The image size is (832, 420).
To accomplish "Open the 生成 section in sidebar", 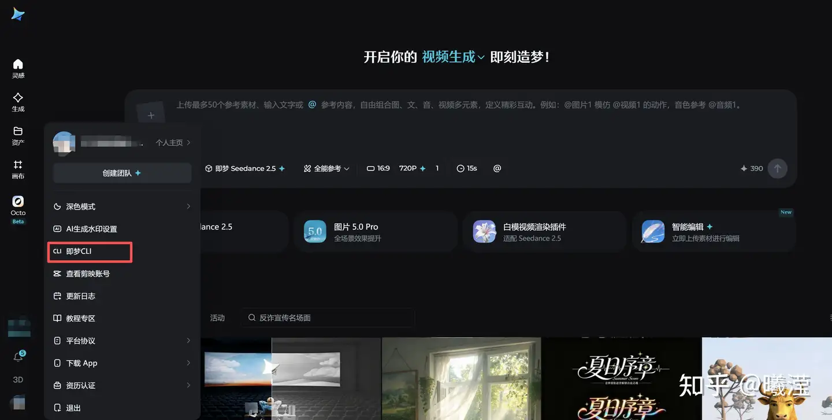I will [18, 102].
